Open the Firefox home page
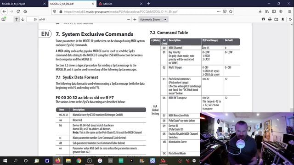The height and width of the screenshot is (165, 294). [x=25, y=11]
